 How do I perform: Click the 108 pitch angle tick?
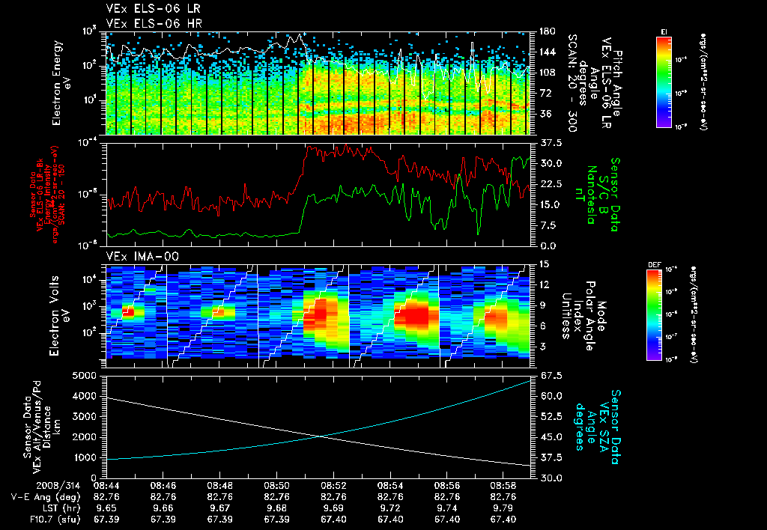click(x=546, y=73)
